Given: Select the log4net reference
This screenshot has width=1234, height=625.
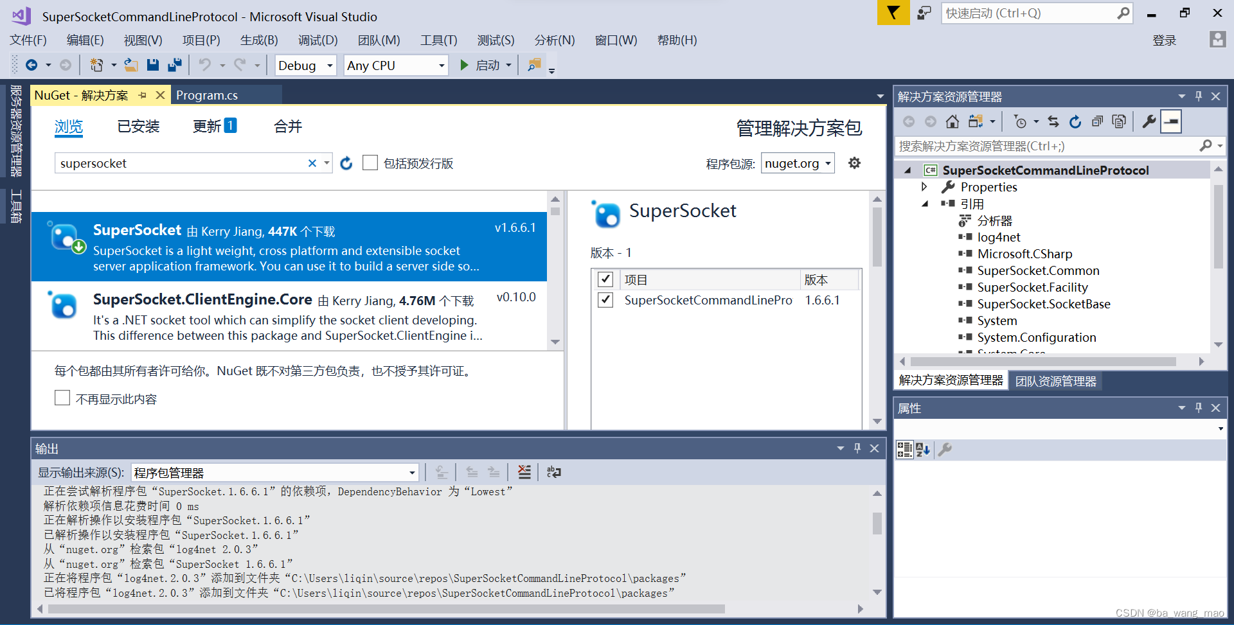Looking at the screenshot, I should (998, 237).
